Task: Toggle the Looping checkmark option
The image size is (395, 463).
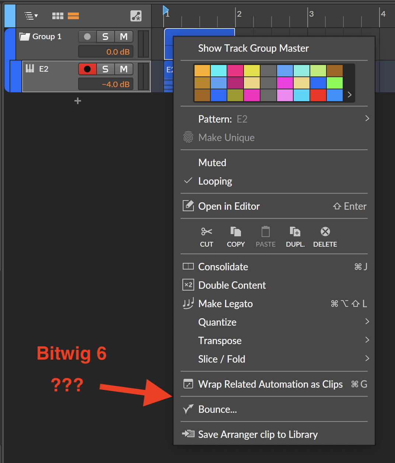Action: coord(274,181)
